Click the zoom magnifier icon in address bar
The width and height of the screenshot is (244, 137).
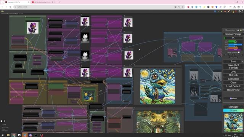[179, 7]
